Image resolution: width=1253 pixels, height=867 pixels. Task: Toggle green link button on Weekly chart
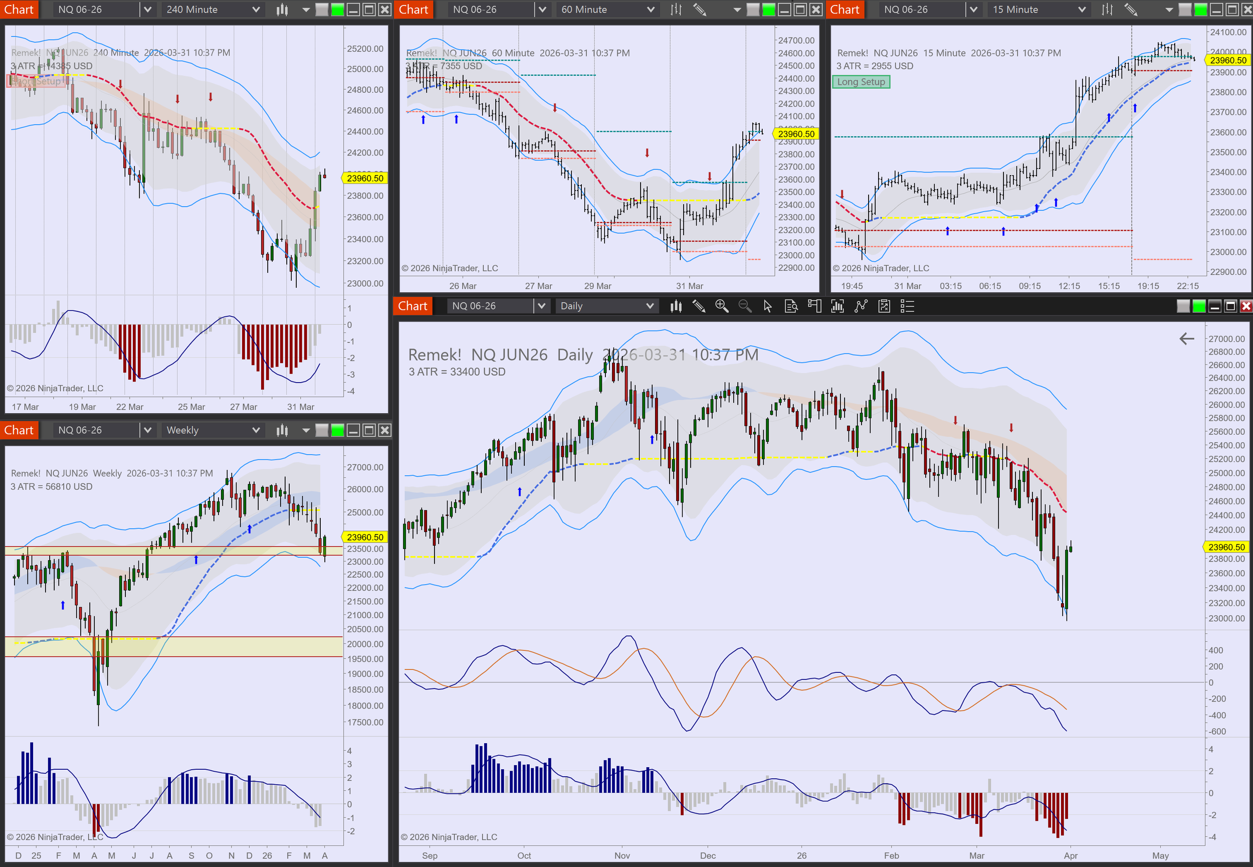(337, 430)
